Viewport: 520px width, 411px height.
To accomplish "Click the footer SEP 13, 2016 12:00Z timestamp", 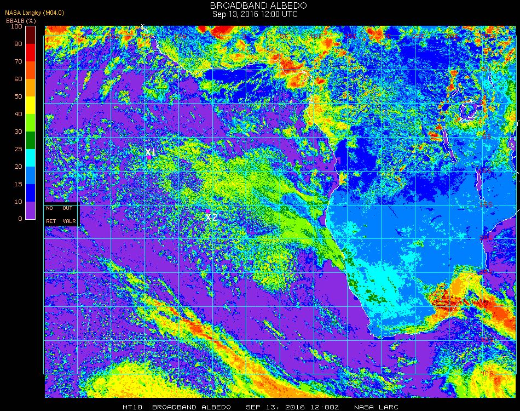I will (x=292, y=407).
